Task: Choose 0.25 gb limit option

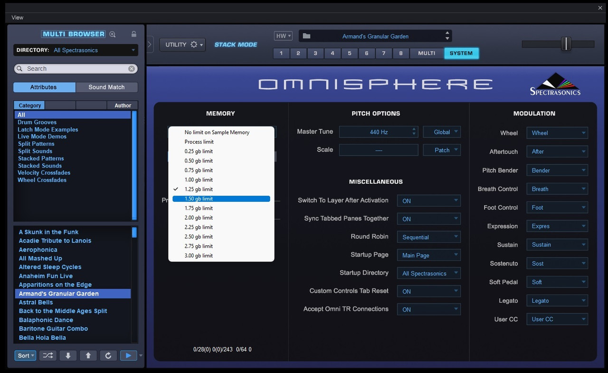Action: [x=221, y=151]
